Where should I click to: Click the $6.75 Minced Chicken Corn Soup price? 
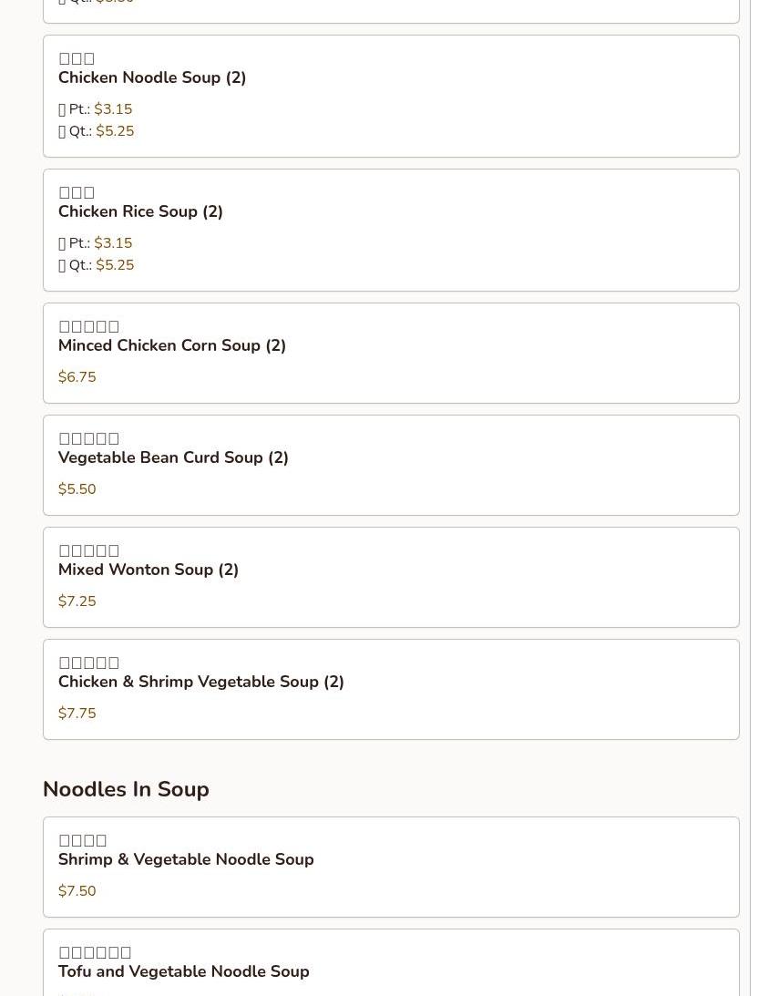(77, 377)
